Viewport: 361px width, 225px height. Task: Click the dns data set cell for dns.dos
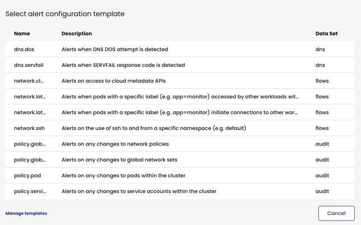[320, 49]
